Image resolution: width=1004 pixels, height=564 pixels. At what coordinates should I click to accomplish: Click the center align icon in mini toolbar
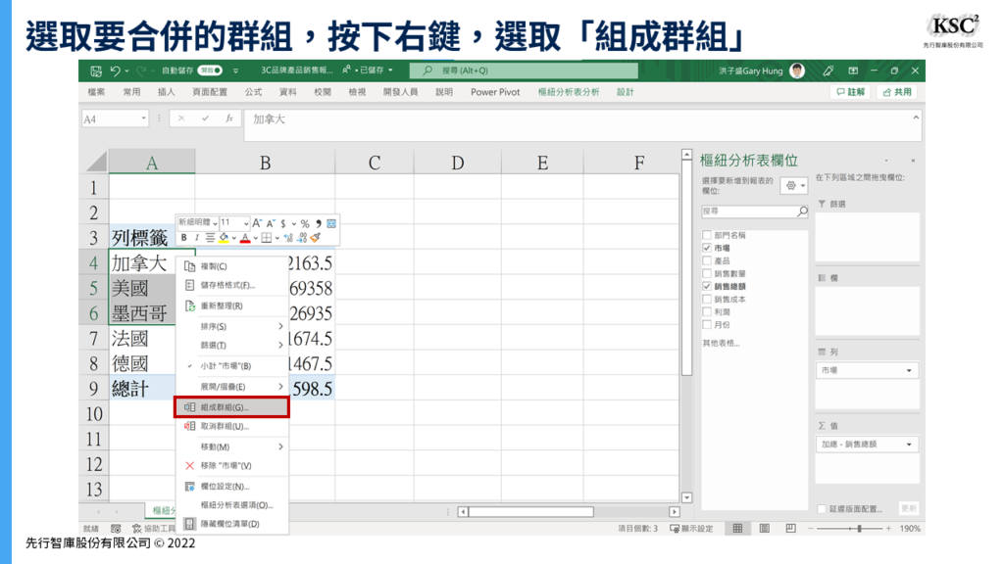coord(210,238)
